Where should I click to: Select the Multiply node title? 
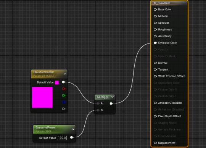click(x=102, y=97)
